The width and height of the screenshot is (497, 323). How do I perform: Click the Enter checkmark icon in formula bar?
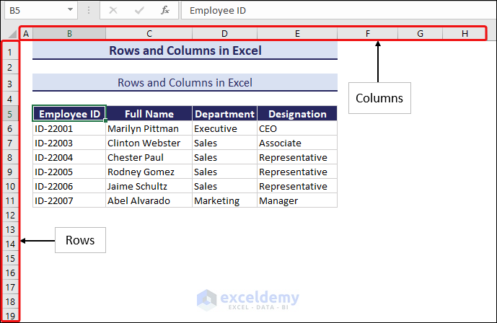click(139, 10)
